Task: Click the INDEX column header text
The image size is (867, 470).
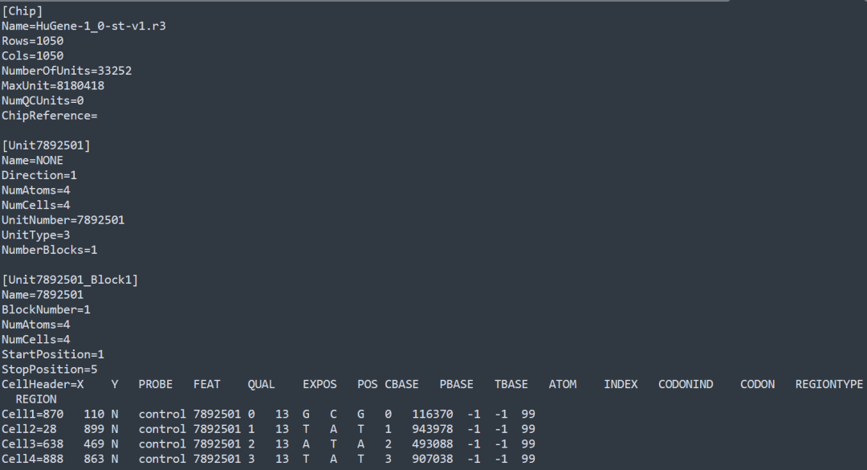Action: [621, 385]
